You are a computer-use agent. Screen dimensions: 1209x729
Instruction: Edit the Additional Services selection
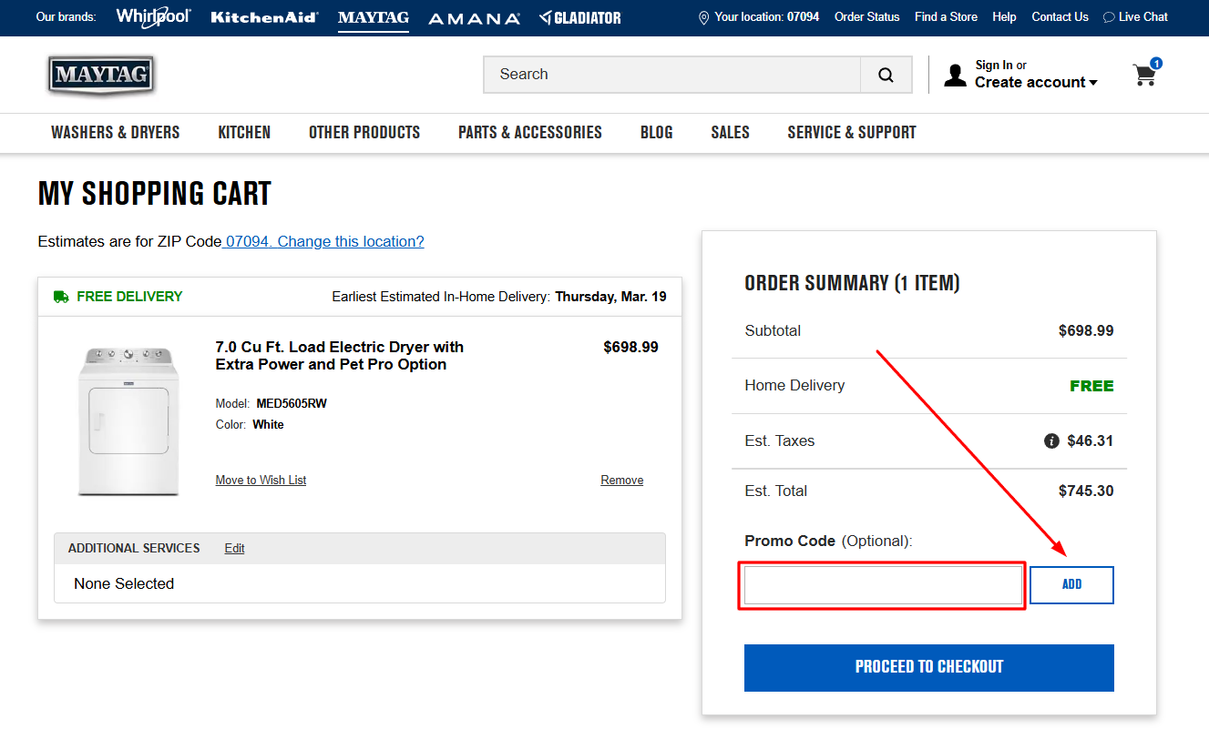tap(234, 548)
